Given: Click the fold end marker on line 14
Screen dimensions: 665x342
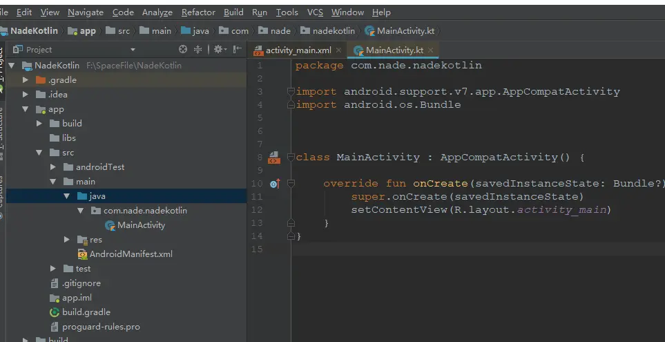Looking at the screenshot, I should click(x=291, y=236).
